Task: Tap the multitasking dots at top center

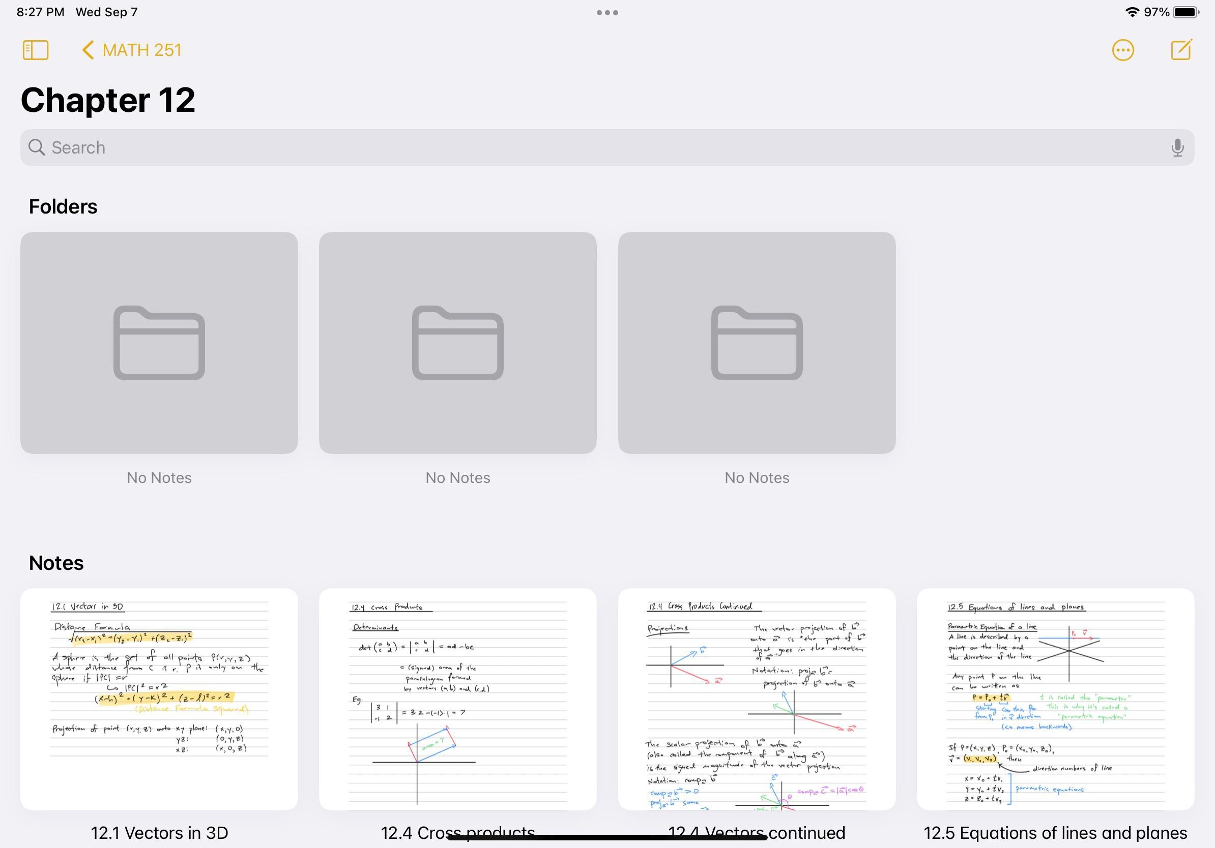Action: 607,12
